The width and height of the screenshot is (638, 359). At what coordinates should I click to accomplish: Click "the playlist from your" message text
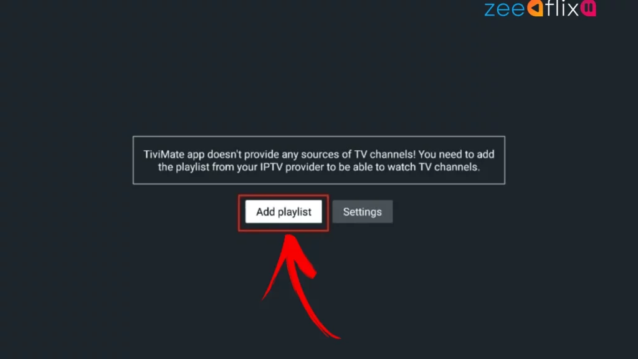click(x=207, y=167)
